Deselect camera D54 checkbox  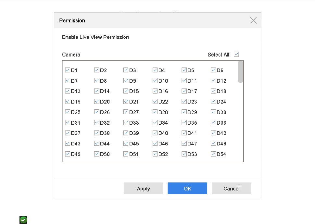point(213,154)
